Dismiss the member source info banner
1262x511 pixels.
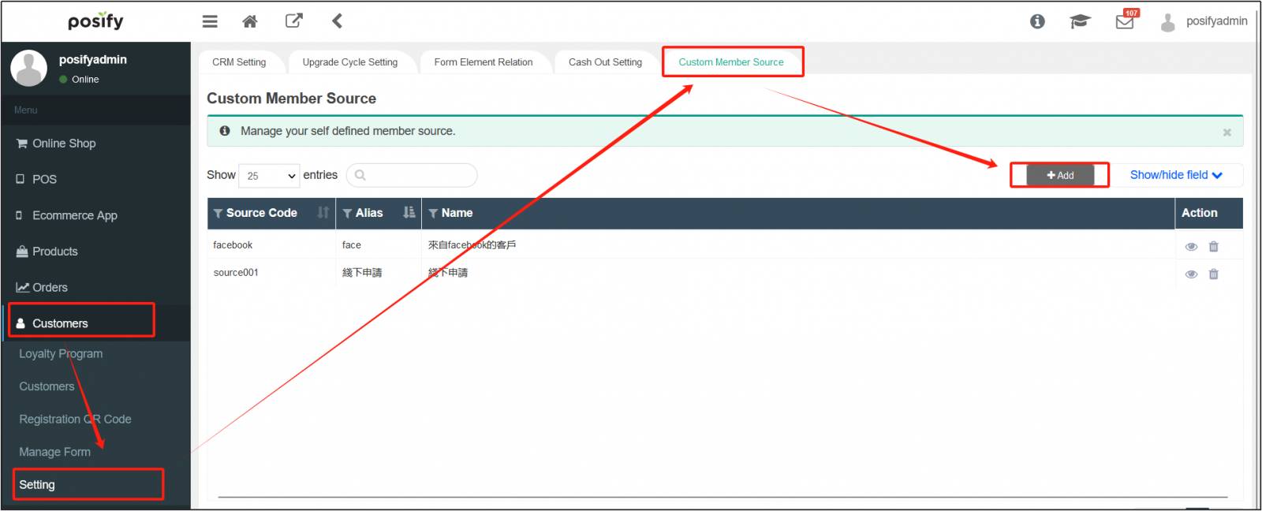click(1227, 132)
